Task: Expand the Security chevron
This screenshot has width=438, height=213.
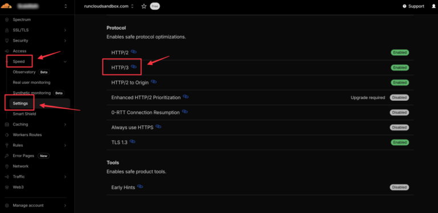Action: [x=65, y=40]
